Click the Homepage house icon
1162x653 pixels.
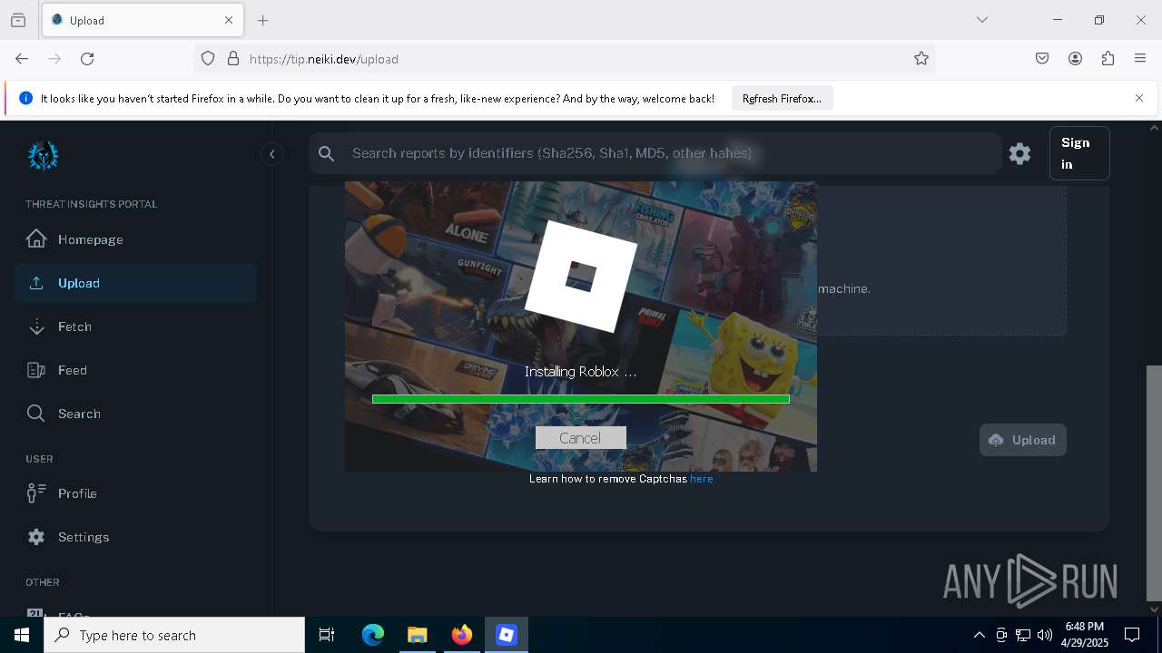point(36,239)
